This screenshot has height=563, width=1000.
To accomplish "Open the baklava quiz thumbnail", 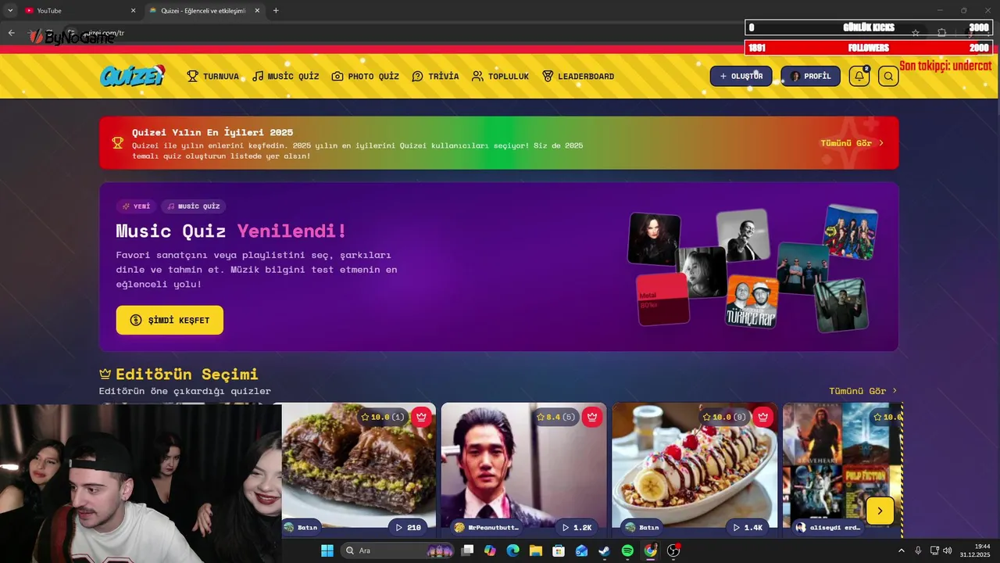I will (x=359, y=465).
